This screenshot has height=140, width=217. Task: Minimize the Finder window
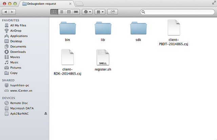10,4
